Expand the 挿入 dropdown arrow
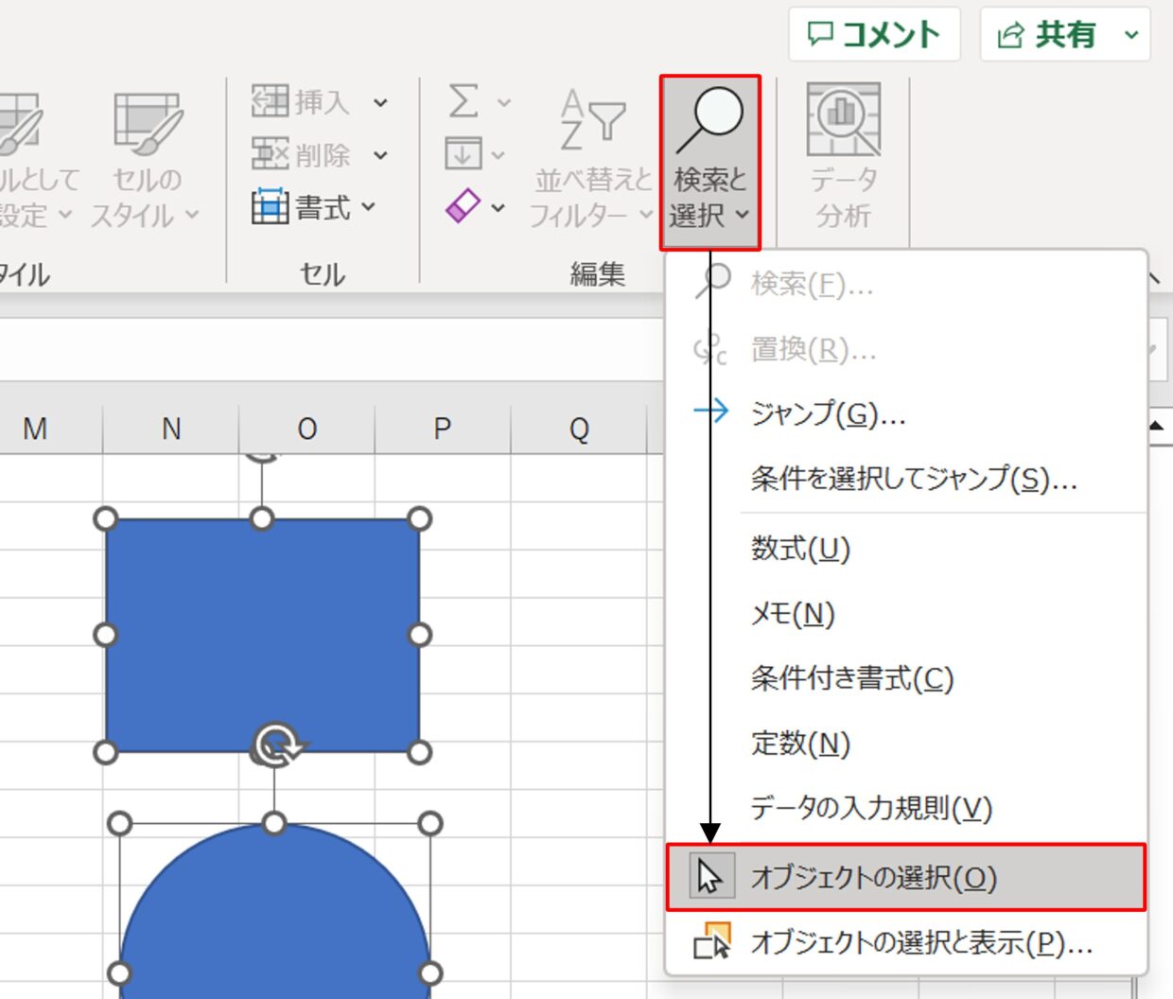1173x999 pixels. (x=380, y=102)
